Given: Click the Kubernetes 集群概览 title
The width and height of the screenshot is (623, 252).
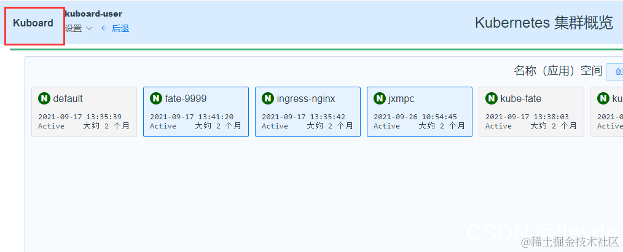Looking at the screenshot, I should [544, 23].
